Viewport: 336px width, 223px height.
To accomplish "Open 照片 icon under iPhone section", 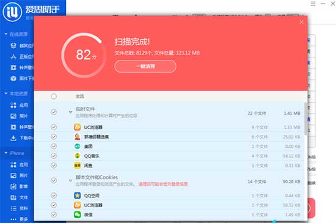I will [13, 176].
